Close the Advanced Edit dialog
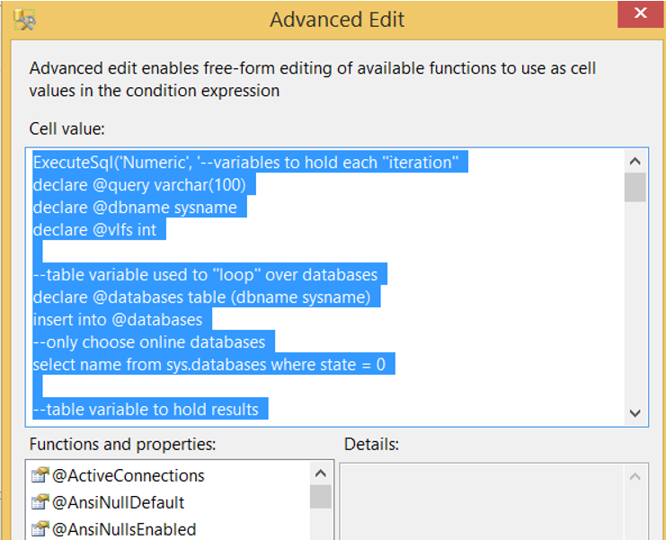 pos(640,14)
